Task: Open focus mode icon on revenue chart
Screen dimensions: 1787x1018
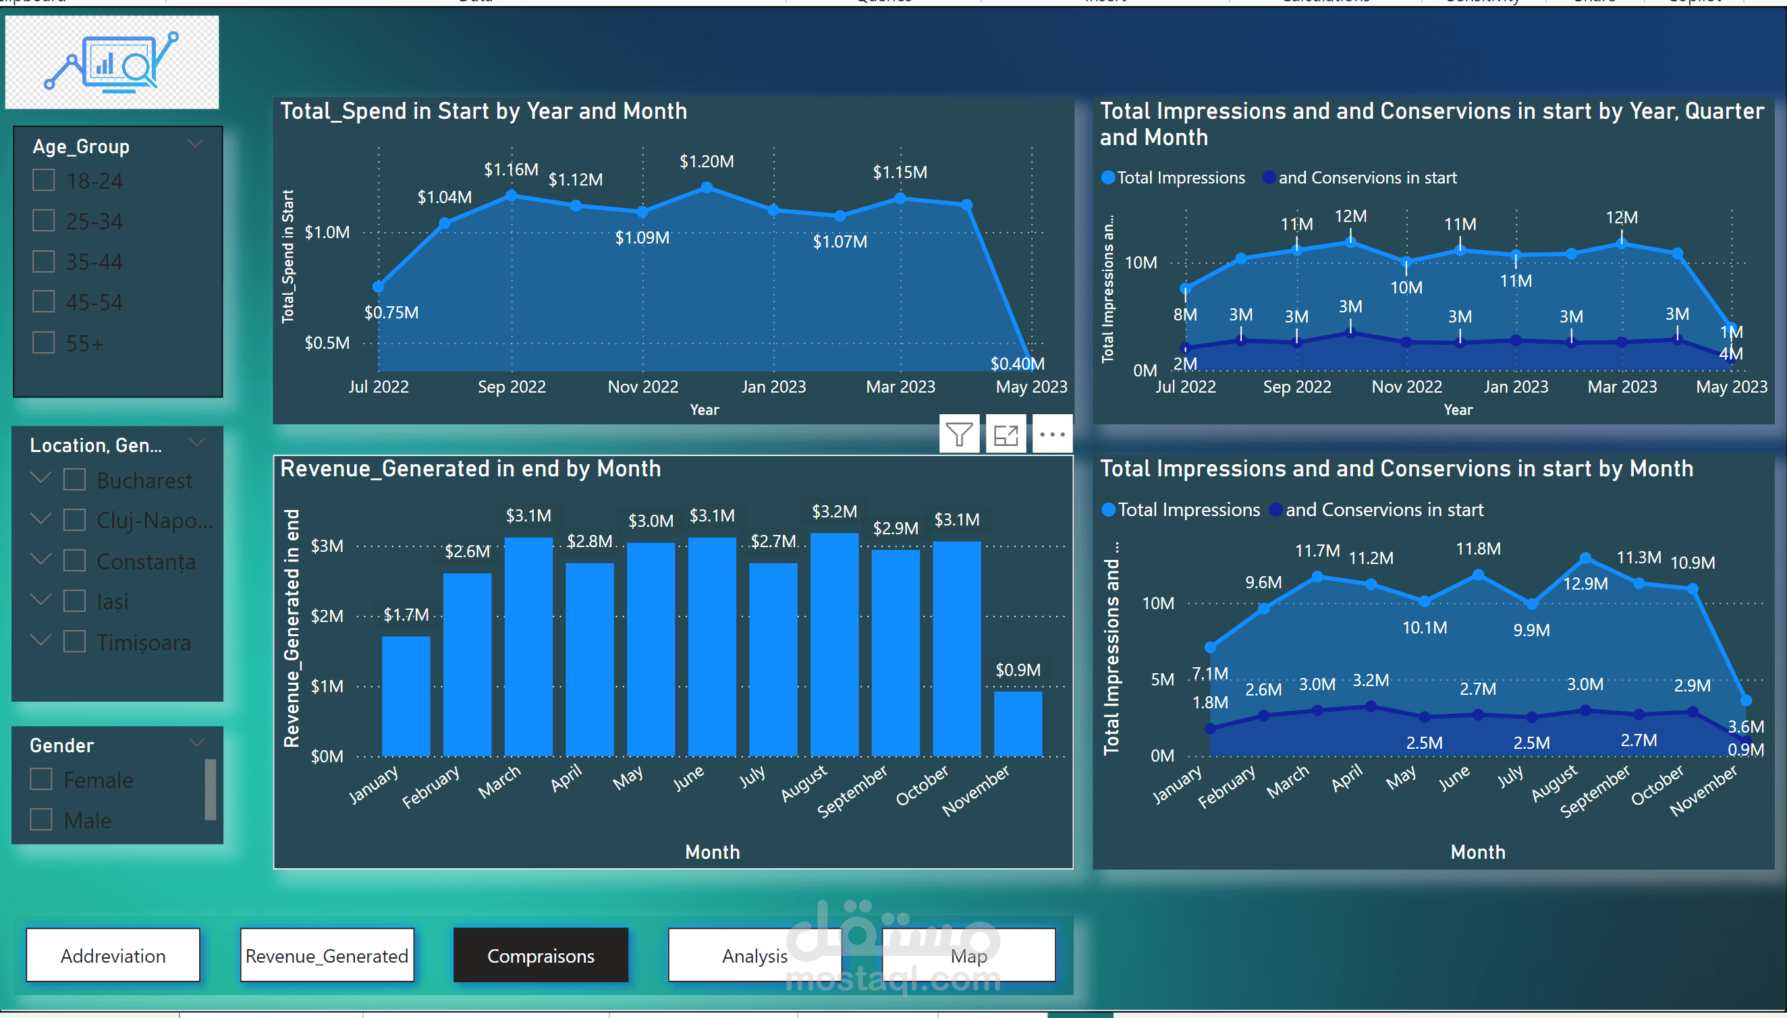Action: coord(1005,434)
